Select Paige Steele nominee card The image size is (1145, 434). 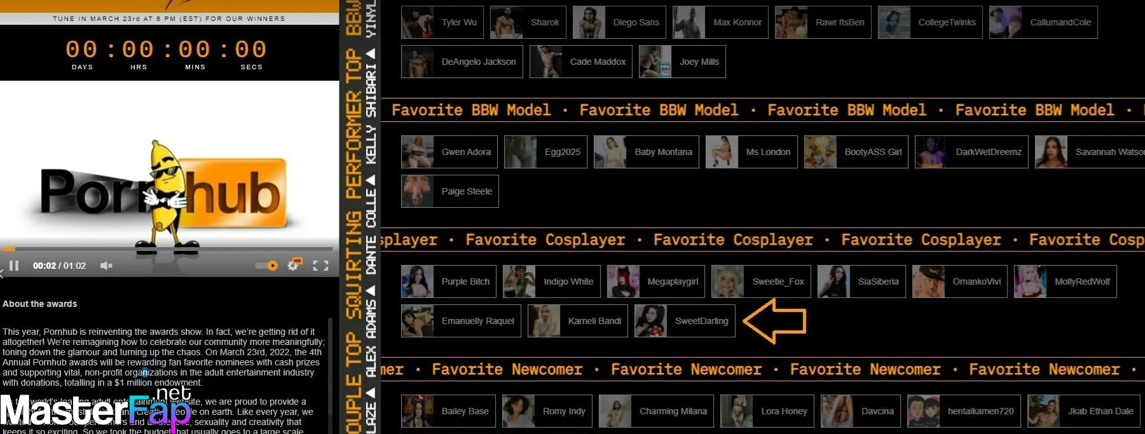coord(450,191)
